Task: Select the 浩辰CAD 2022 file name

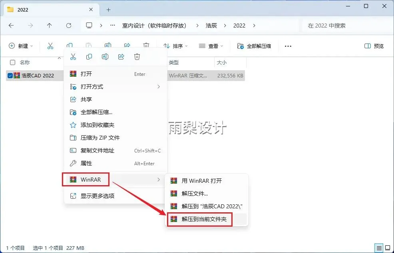Action: click(x=38, y=75)
